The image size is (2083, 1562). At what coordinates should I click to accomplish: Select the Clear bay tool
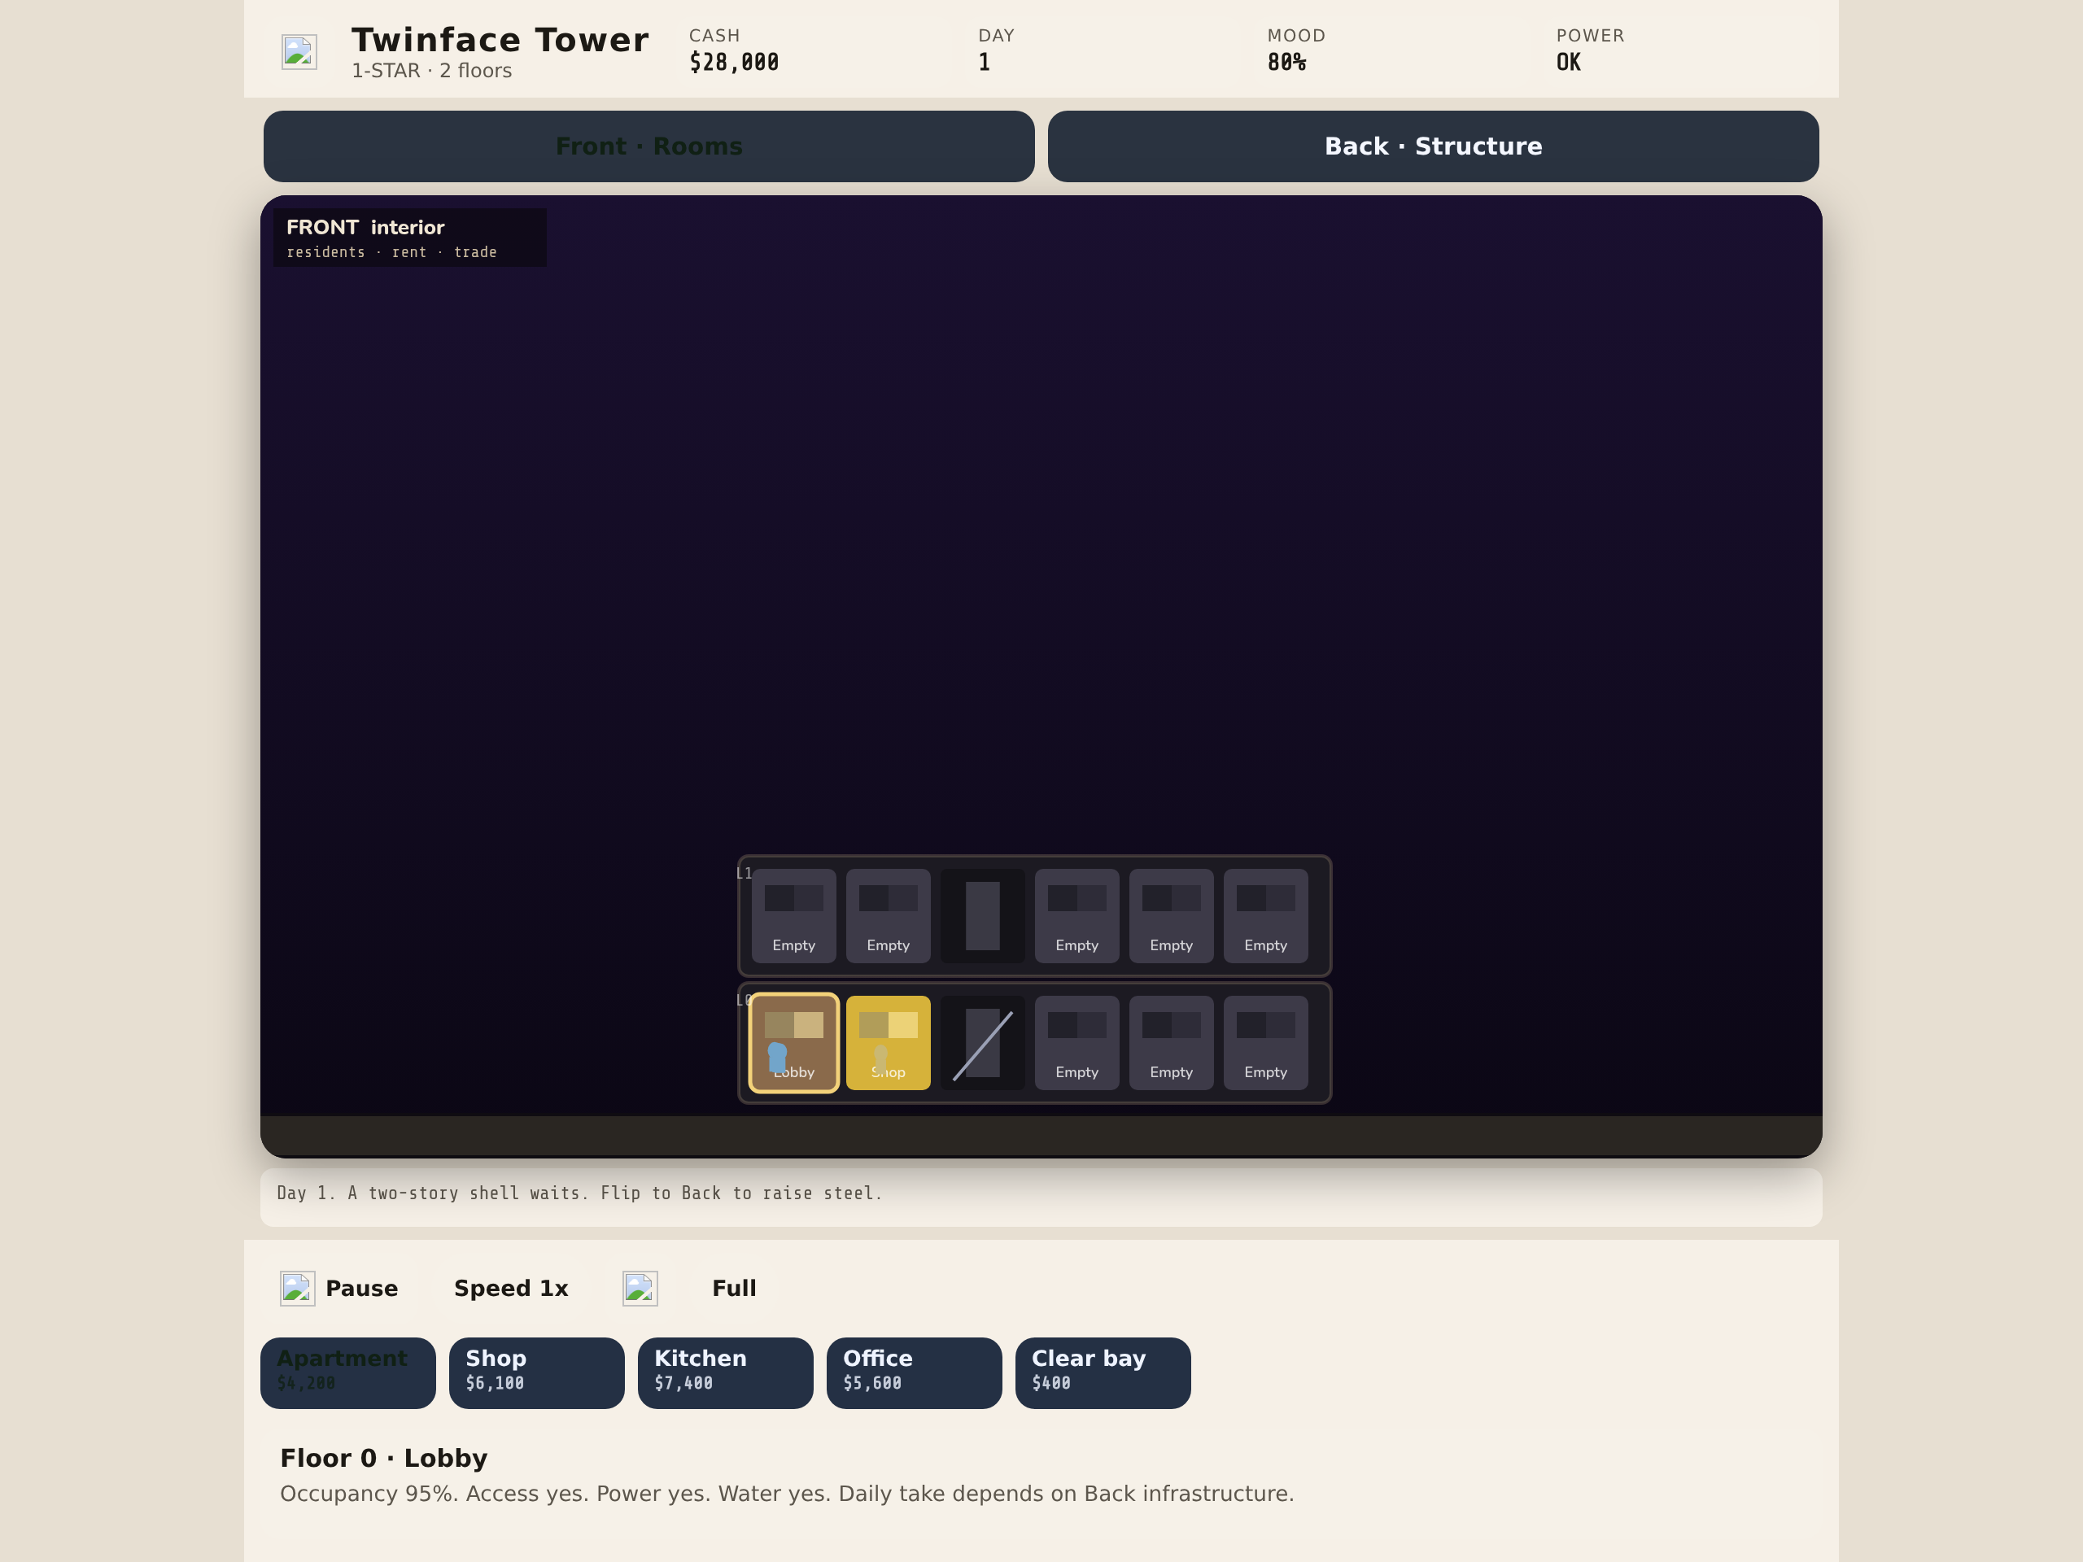(x=1103, y=1372)
